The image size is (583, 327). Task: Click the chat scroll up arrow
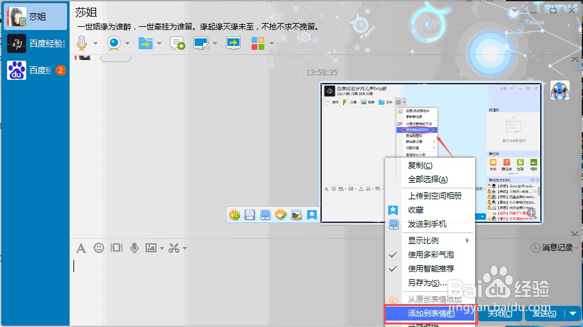(x=575, y=59)
